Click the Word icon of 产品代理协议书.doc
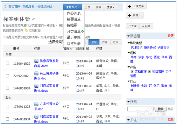Viewport: 177px width, 125px height. (36, 104)
